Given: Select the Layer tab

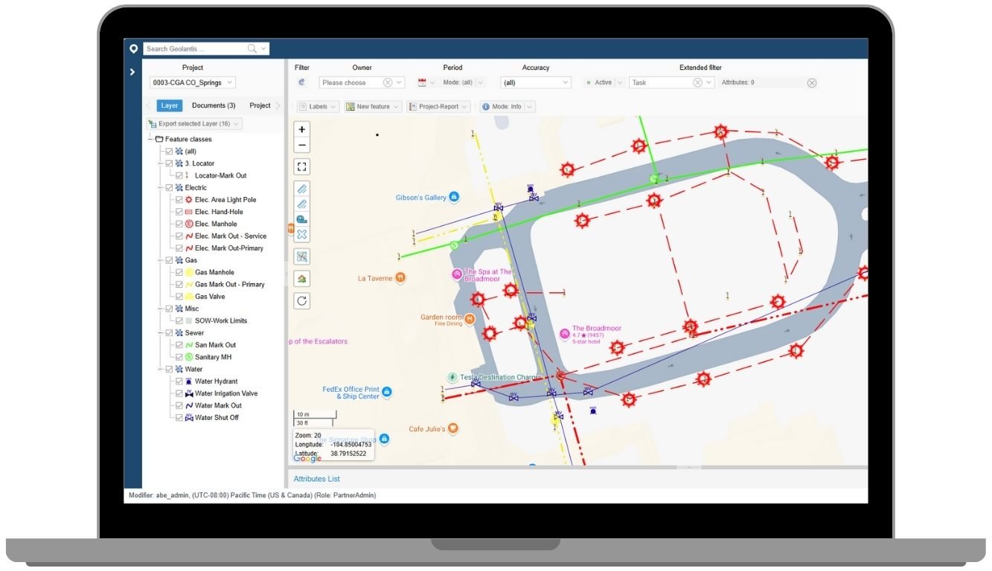Looking at the screenshot, I should [x=170, y=106].
